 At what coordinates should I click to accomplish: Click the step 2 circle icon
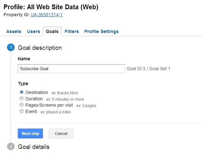pyautogui.click(x=11, y=146)
